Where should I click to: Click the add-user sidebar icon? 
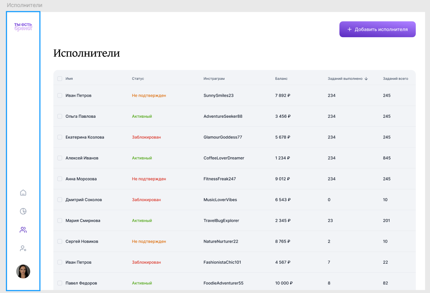[23, 248]
